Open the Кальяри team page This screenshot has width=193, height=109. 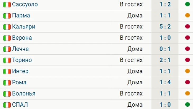[x=24, y=27]
